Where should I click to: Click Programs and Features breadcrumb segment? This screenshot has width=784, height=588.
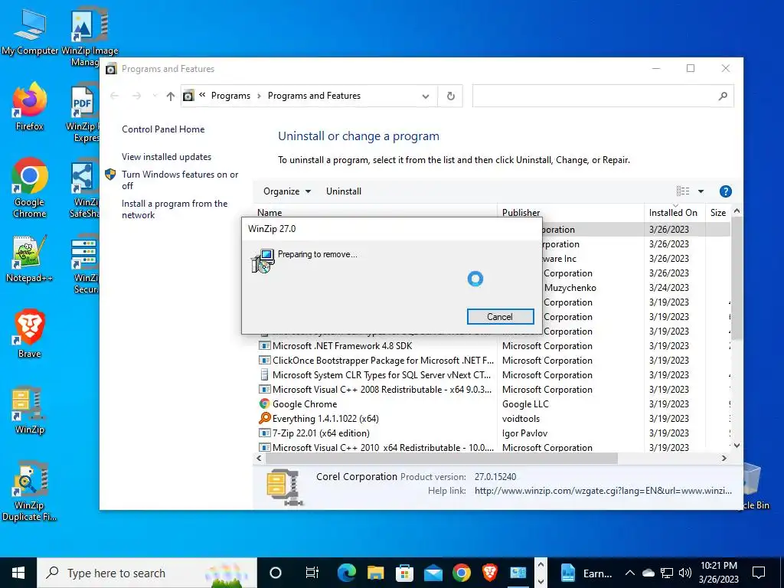[314, 96]
